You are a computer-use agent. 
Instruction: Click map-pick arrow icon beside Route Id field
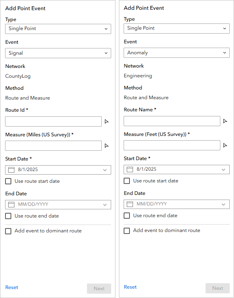click(x=106, y=121)
